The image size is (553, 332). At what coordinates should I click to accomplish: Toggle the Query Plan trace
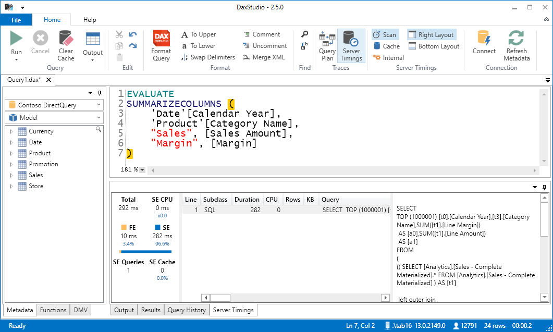click(327, 46)
